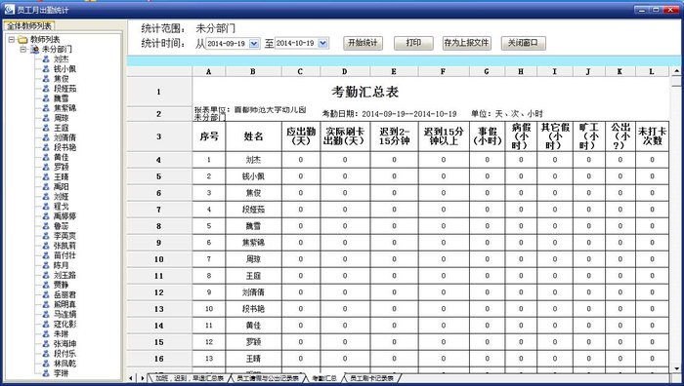Click the person icon beside 刘玉路 in the tree
Viewport: 684px width, 386px height.
pyautogui.click(x=46, y=275)
